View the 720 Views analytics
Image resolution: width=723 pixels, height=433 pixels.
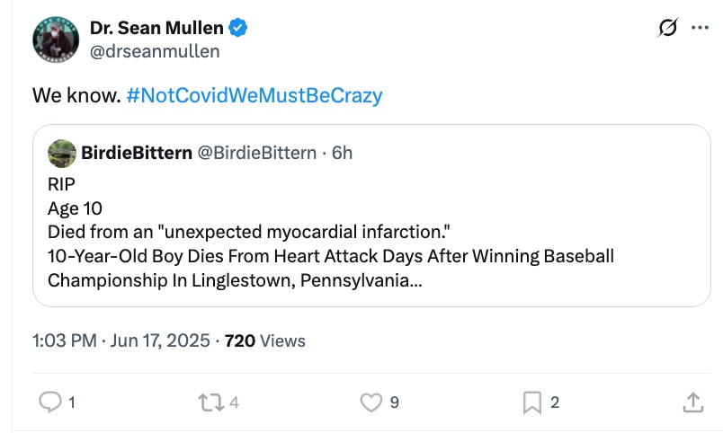pyautogui.click(x=265, y=340)
